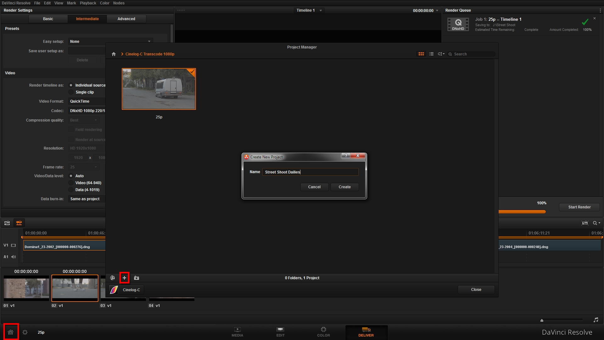Open Render Queue options menu
This screenshot has width=604, height=340.
point(600,10)
